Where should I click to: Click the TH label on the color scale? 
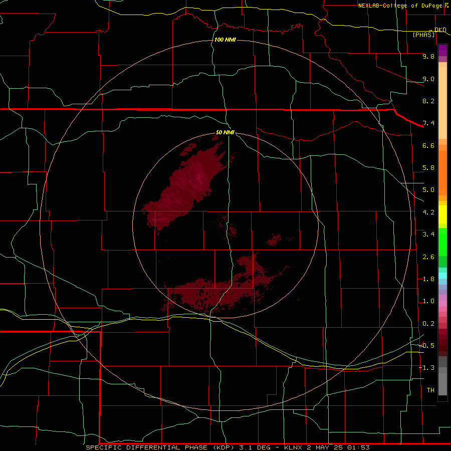click(x=430, y=390)
